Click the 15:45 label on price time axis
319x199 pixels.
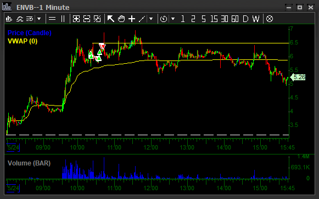(x=287, y=147)
